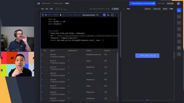Click Zoom in on tree view
The image size is (184, 103).
[x=147, y=9]
